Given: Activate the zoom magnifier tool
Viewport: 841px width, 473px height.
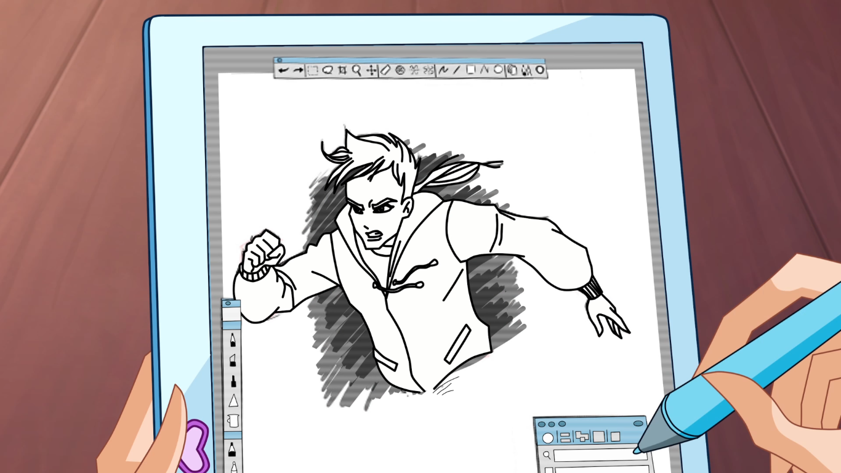Looking at the screenshot, I should (x=356, y=71).
